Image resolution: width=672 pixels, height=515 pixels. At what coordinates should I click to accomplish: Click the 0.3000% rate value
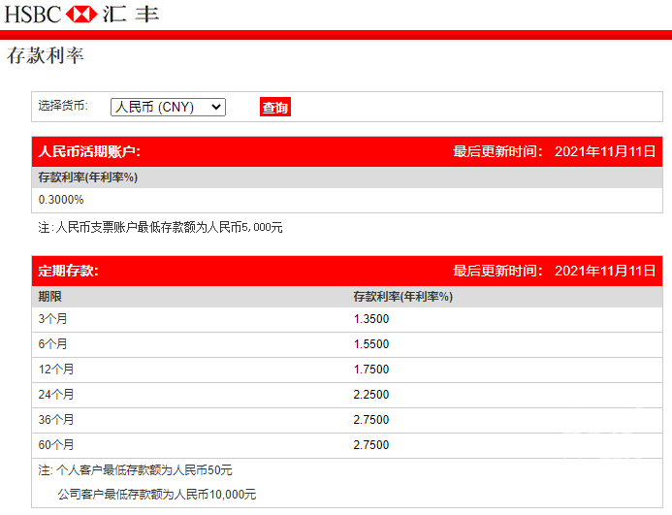click(61, 200)
